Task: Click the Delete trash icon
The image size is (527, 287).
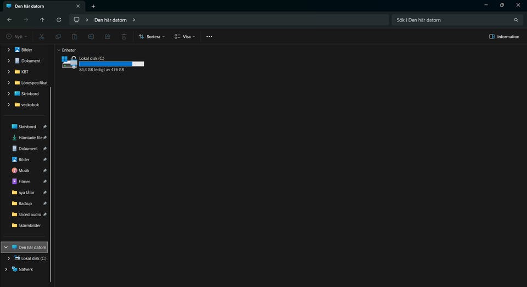Action: (x=124, y=37)
